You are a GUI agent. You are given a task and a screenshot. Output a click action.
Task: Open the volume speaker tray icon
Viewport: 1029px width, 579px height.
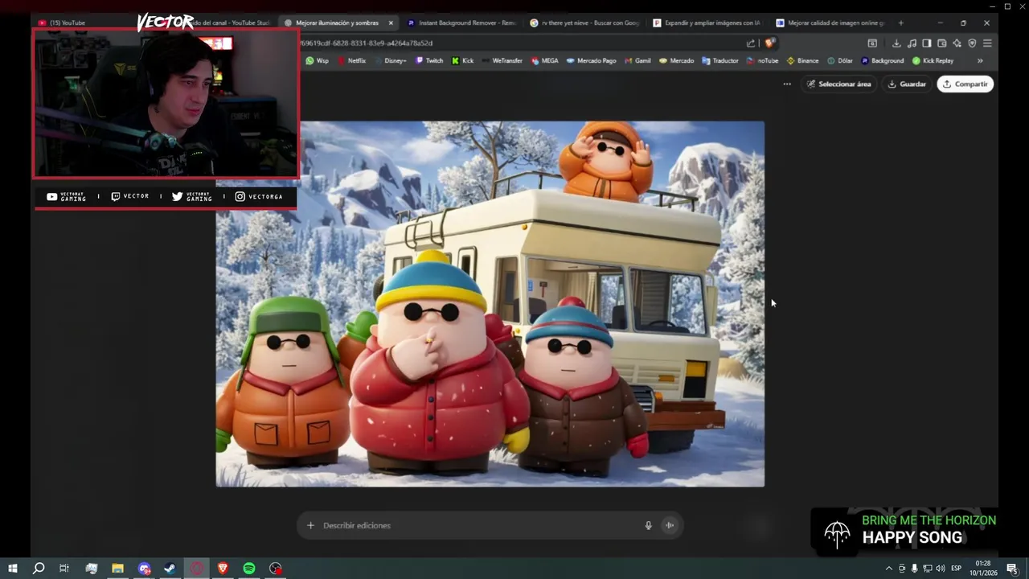[940, 569]
